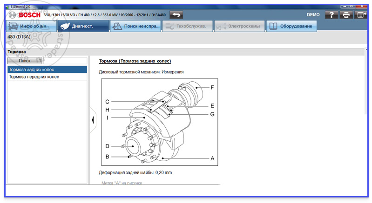
Task: Open the list menu icon at top right
Action: tap(361, 15)
